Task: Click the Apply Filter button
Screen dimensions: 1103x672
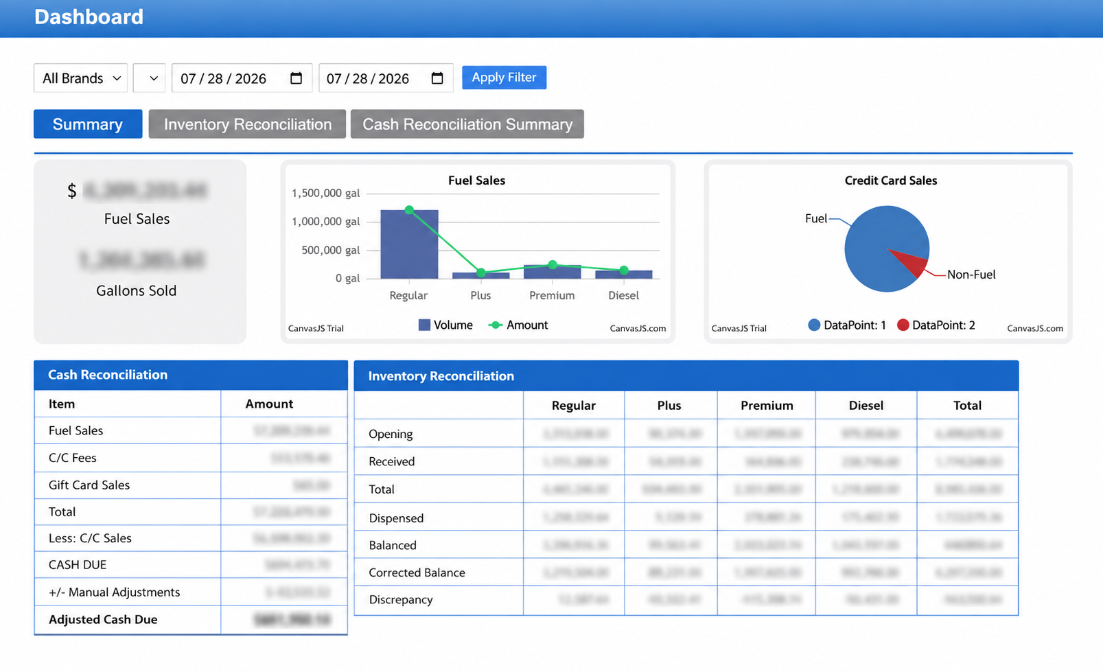Action: (504, 78)
